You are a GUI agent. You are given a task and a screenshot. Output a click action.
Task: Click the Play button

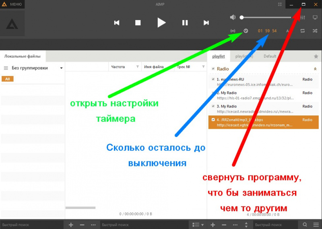tap(161, 23)
